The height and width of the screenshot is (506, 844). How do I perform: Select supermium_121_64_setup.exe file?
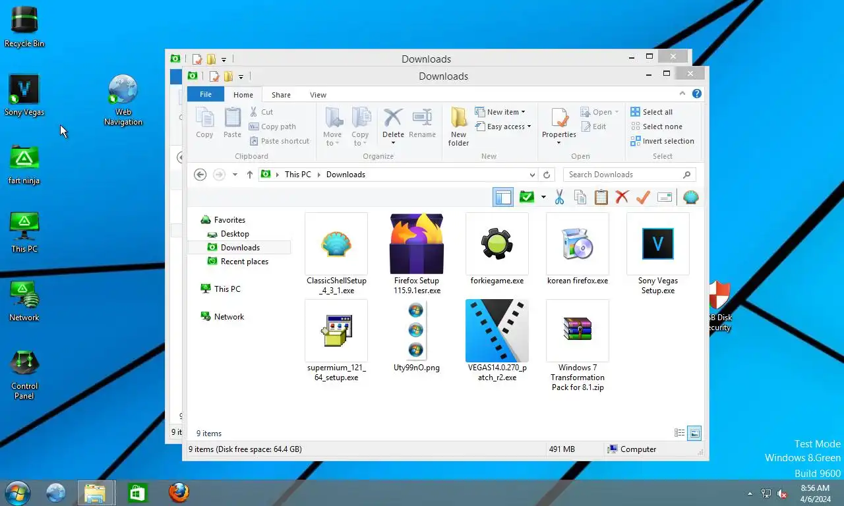336,341
